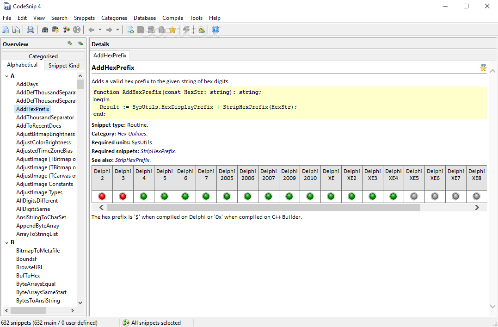Click the binoculars-with-lightning Find Compiler icon

click(x=55, y=30)
